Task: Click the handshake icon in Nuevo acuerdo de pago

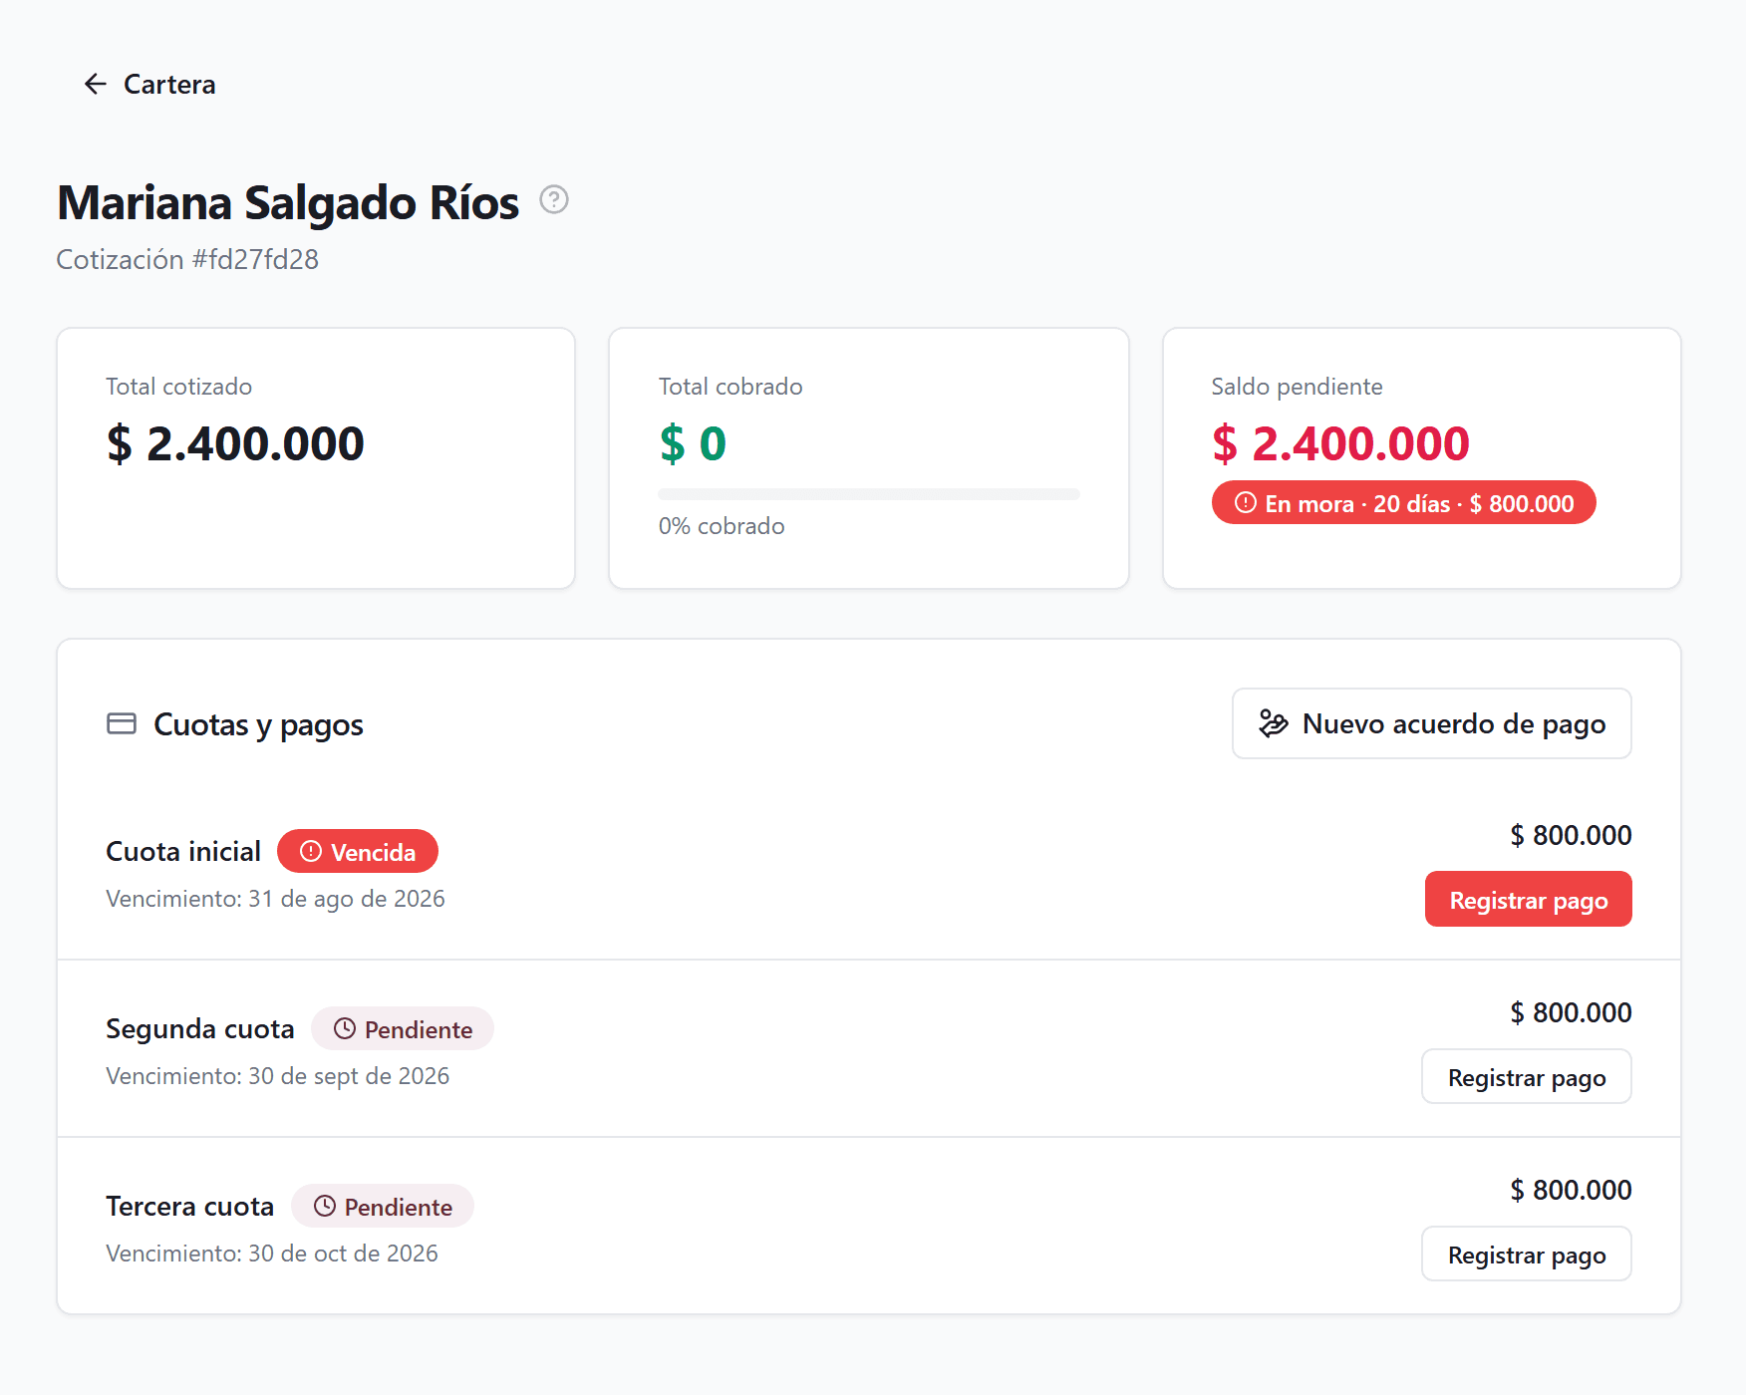Action: click(x=1274, y=723)
